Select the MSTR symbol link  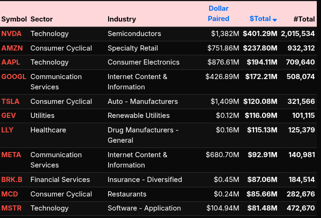[11, 208]
